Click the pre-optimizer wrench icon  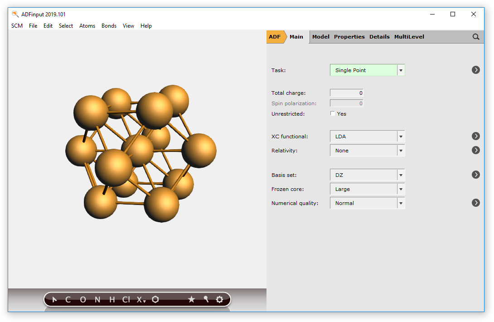(205, 299)
